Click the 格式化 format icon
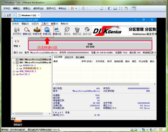 pyautogui.click(x=67, y=31)
